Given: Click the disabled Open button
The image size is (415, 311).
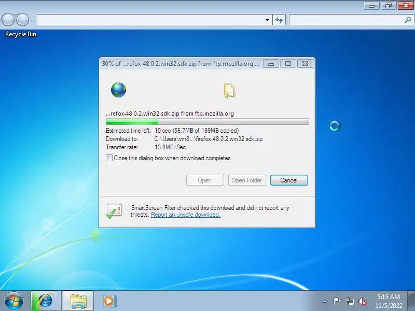Looking at the screenshot, I should [x=205, y=180].
